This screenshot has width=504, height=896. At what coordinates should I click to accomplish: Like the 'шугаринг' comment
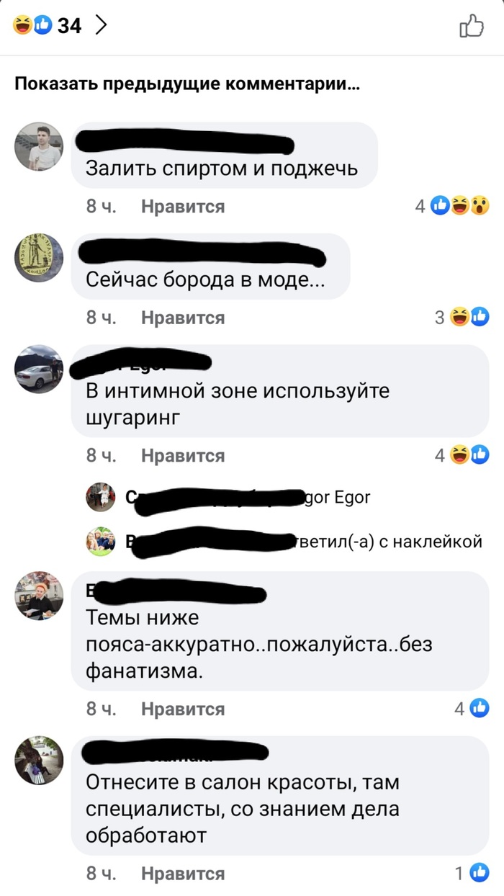[183, 456]
